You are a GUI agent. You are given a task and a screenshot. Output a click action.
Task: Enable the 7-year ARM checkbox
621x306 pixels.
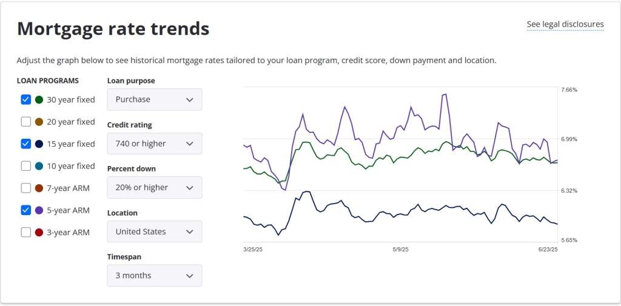tap(25, 188)
